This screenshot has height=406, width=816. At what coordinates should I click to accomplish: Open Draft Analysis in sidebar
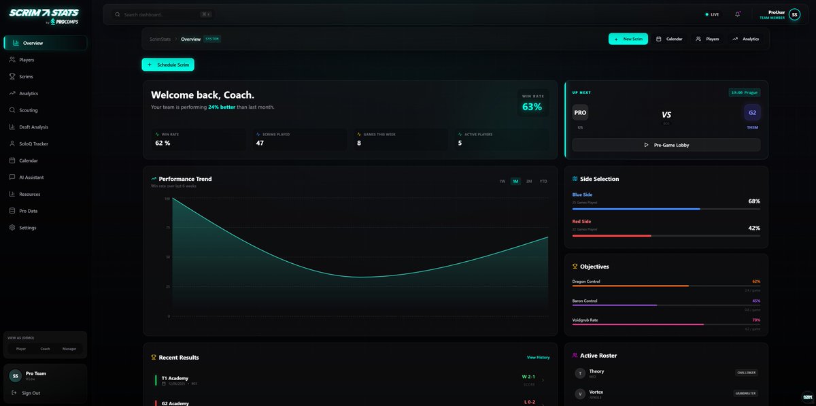tap(45, 126)
